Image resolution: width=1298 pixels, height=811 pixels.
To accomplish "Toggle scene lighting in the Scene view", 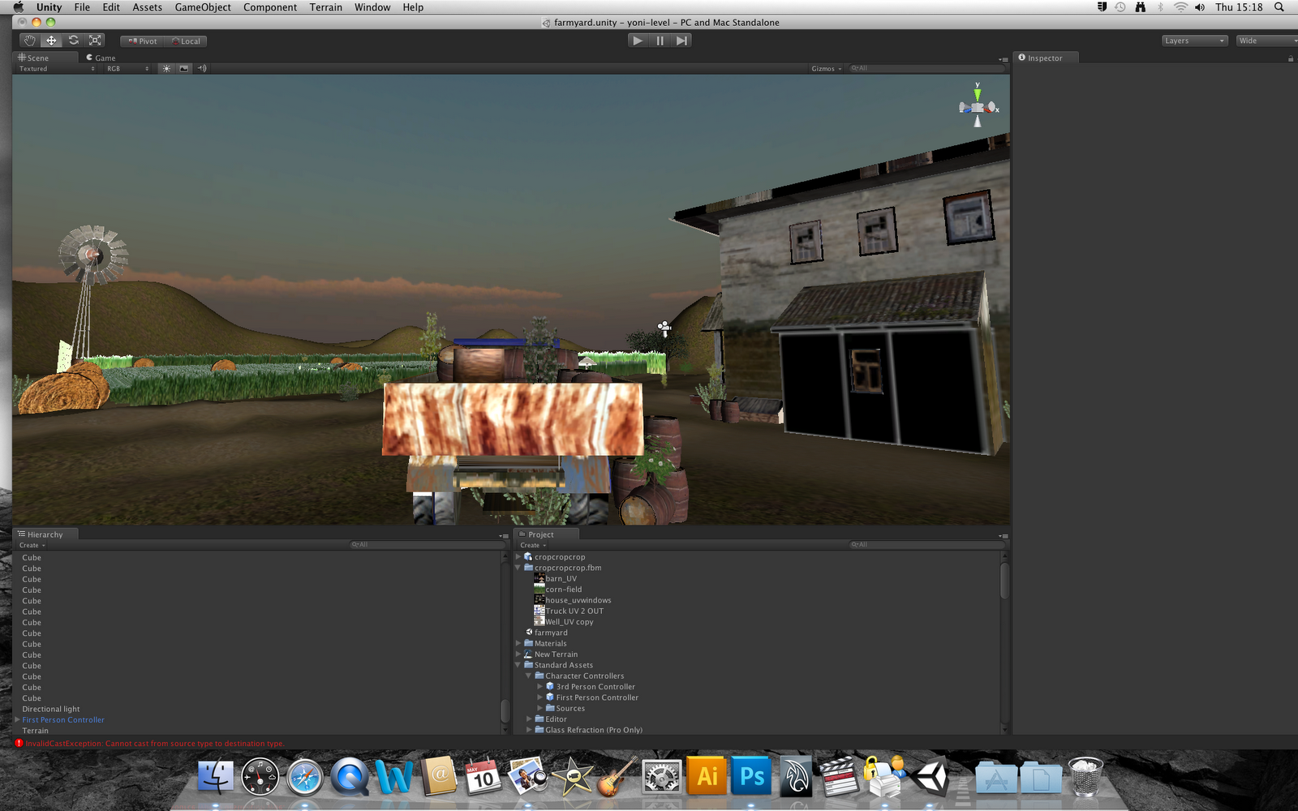I will pyautogui.click(x=165, y=68).
